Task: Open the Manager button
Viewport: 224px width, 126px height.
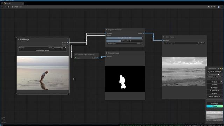Action: pyautogui.click(x=215, y=103)
